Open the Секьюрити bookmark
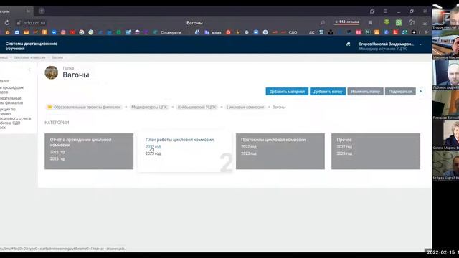Image resolution: width=459 pixels, height=258 pixels. point(167,32)
